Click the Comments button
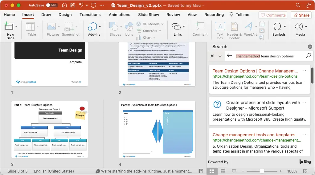Viewport: 315px width, 175px height. pos(273,15)
